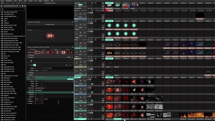Trigger Column 2 in the Composition row
Viewport: 215px width, 121px height.
(x=118, y=3)
